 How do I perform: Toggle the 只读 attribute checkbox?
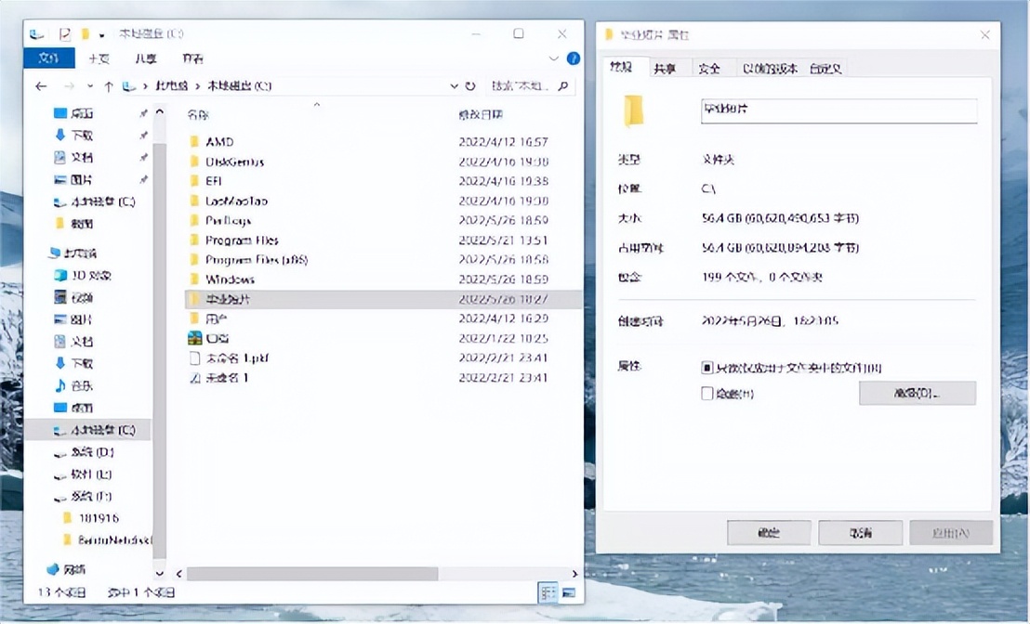tap(707, 367)
